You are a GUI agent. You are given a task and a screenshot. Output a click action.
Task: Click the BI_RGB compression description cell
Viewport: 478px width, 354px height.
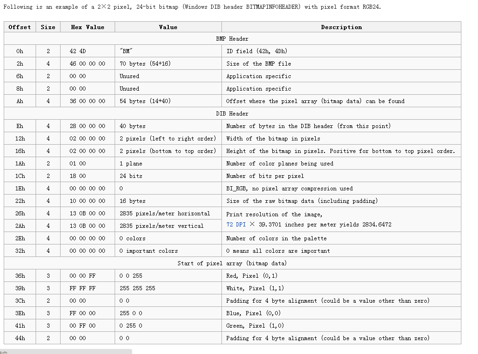[x=289, y=189]
